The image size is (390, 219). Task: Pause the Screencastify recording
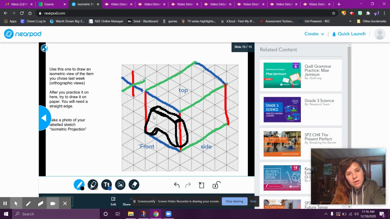[x=5, y=203]
